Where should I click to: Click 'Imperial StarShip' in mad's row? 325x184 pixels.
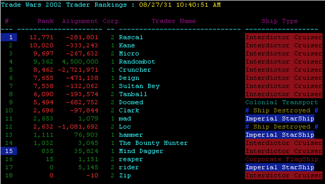coord(280,118)
